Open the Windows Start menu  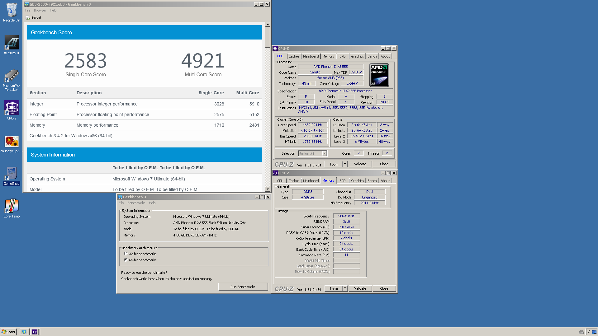8,332
